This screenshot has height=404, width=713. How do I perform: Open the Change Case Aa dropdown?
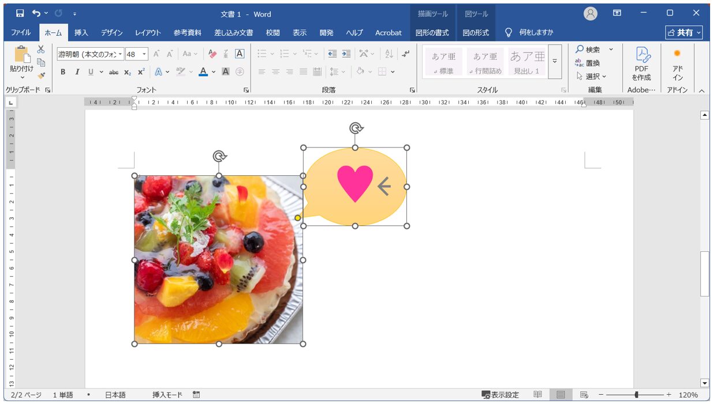(190, 54)
